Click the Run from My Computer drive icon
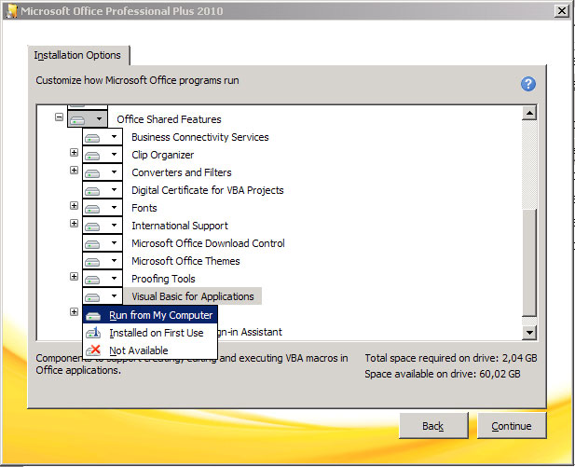This screenshot has height=467, width=575. tap(93, 315)
